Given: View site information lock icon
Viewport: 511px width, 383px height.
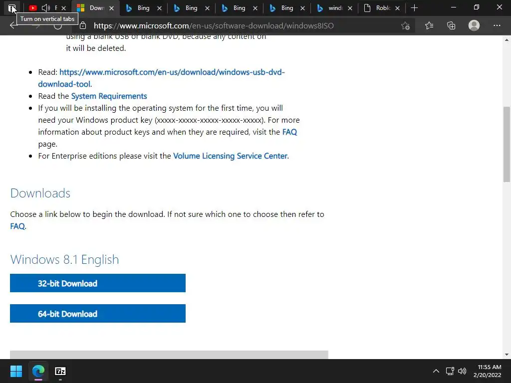Looking at the screenshot, I should [x=83, y=25].
